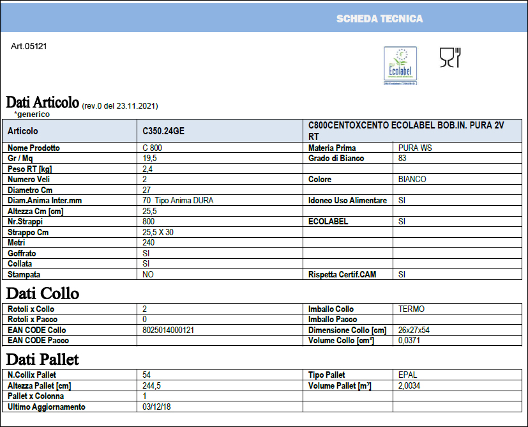528x427 pixels.
Task: Select the SCHEDA TECNICA header title
Action: coord(379,19)
